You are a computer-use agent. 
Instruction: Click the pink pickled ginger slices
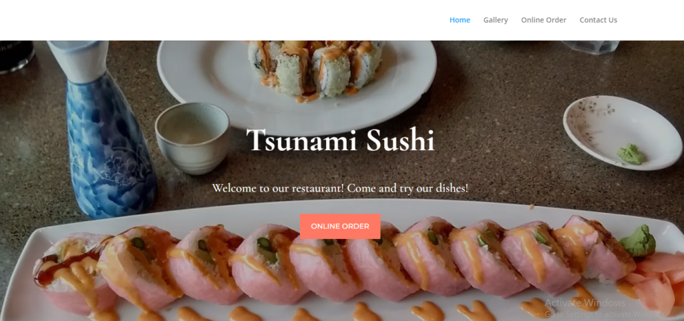click(x=657, y=279)
